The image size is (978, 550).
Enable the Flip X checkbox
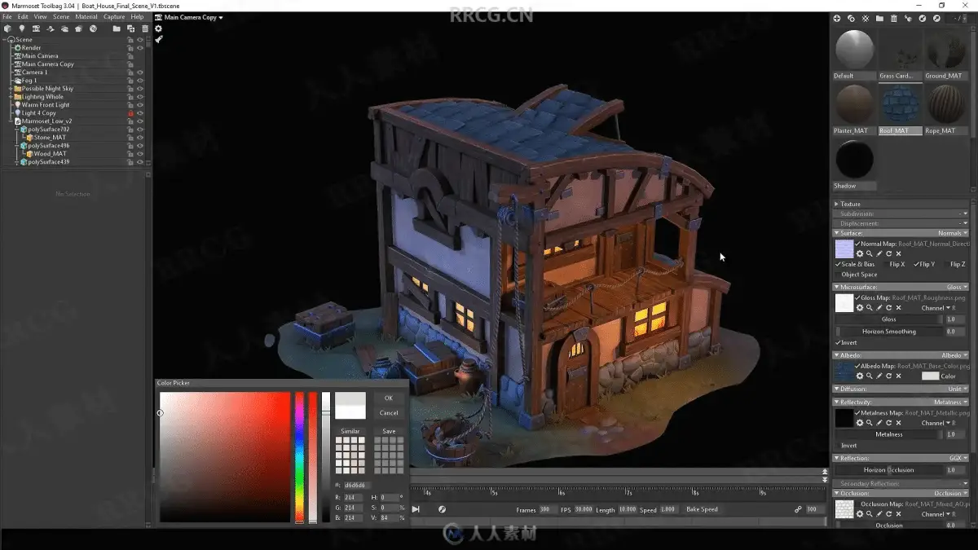pyautogui.click(x=886, y=264)
